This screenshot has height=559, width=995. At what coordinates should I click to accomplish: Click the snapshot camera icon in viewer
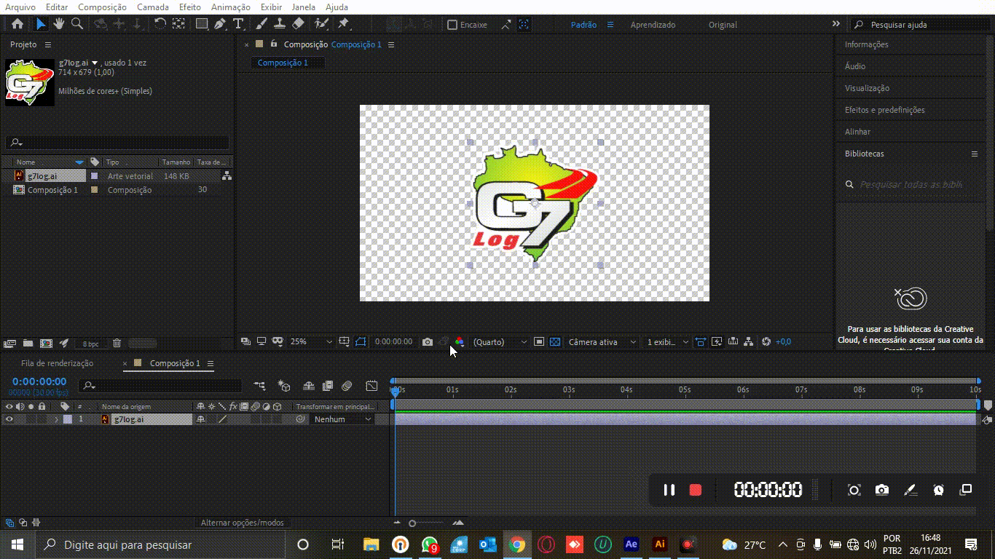[x=428, y=342]
